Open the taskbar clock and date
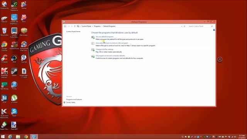 (x=242, y=137)
